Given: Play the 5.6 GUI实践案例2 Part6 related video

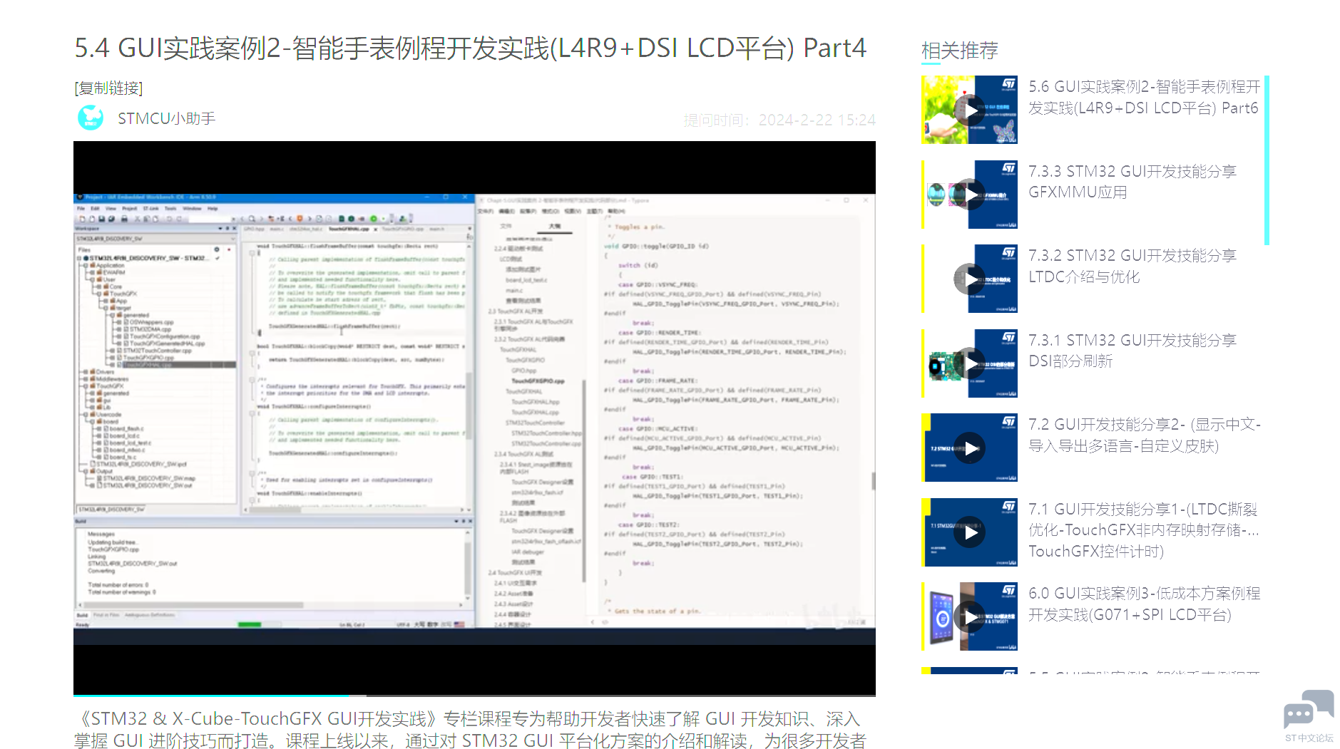Looking at the screenshot, I should coord(970,110).
